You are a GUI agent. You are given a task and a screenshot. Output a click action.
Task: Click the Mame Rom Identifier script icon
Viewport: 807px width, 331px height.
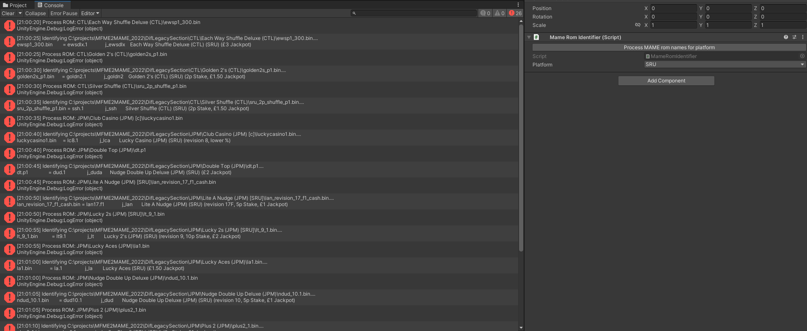tap(536, 37)
